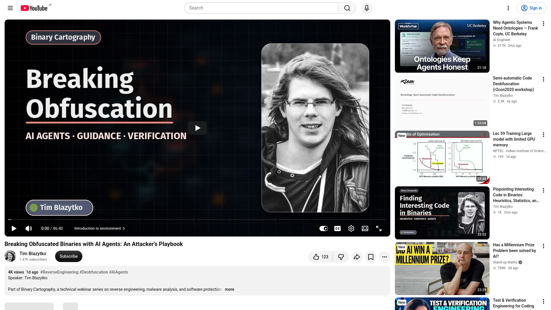Screen dimensions: 551x310
Task: Open the #AIAgents hashtag
Action: [x=119, y=272]
